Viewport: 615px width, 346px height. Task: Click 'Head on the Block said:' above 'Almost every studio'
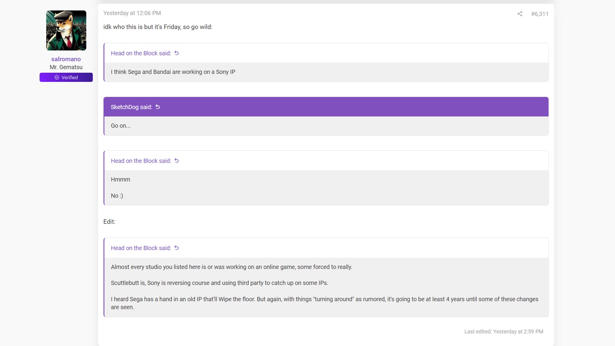pyautogui.click(x=141, y=248)
